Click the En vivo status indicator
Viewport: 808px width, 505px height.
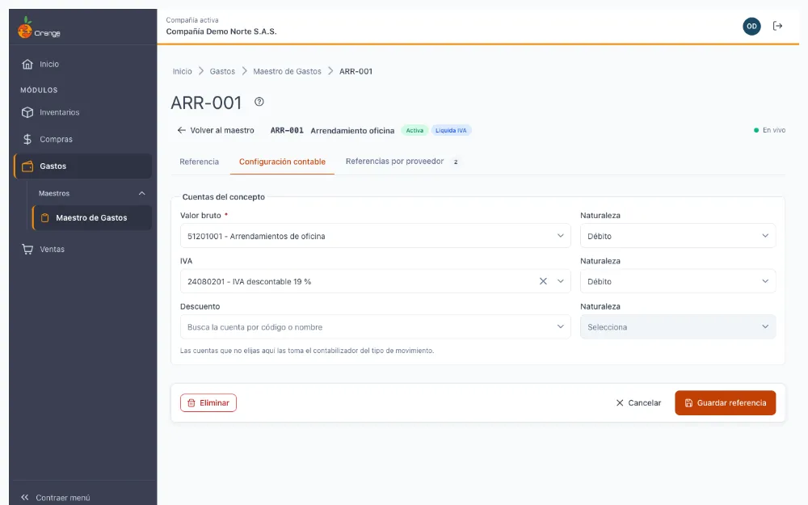tap(769, 130)
